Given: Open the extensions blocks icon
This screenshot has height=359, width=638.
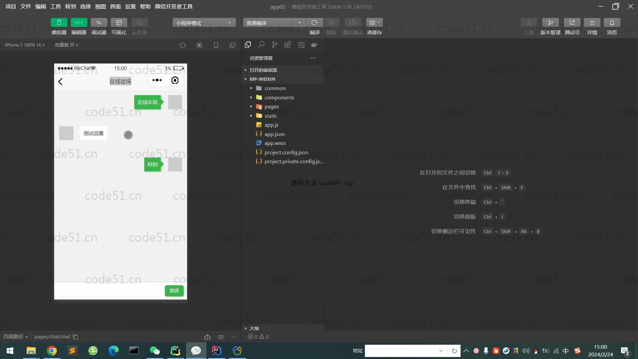Looking at the screenshot, I should 288,45.
